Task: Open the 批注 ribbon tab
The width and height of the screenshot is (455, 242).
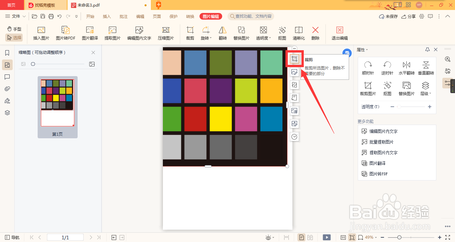Action: (124, 17)
